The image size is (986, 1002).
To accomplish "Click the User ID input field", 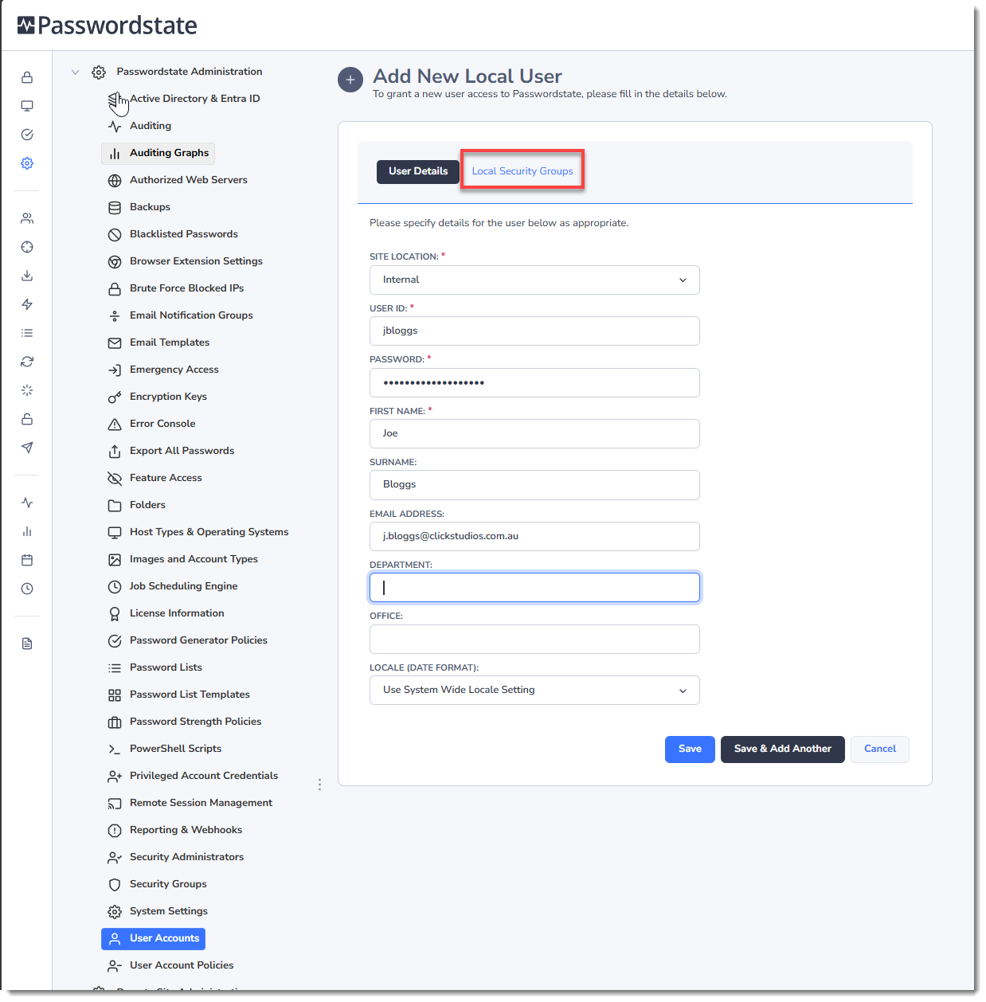I will 534,331.
